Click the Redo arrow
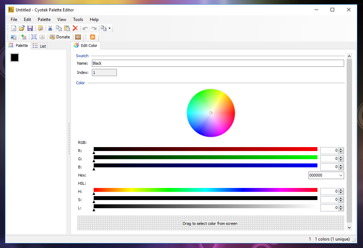Screen dimensions: 363x248 [94, 28]
